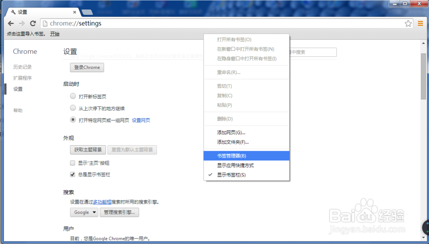429x244 pixels.
Task: Click the 设置网页 link
Action: point(141,120)
